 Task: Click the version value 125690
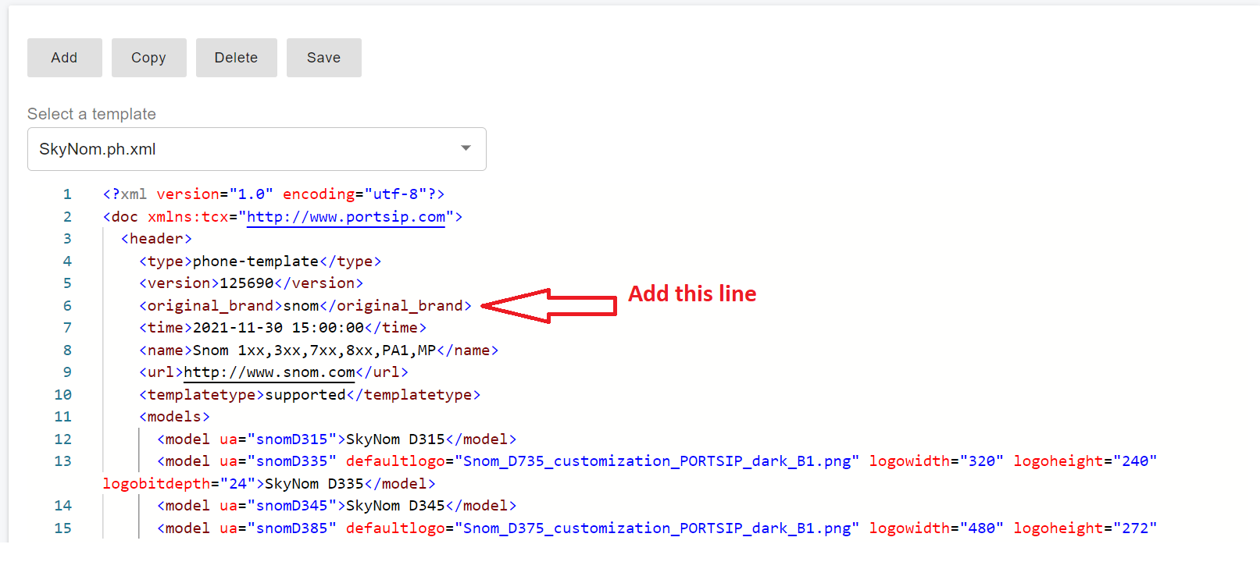tap(246, 283)
